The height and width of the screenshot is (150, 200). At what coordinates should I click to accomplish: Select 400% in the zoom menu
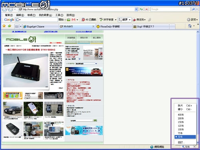185,114
